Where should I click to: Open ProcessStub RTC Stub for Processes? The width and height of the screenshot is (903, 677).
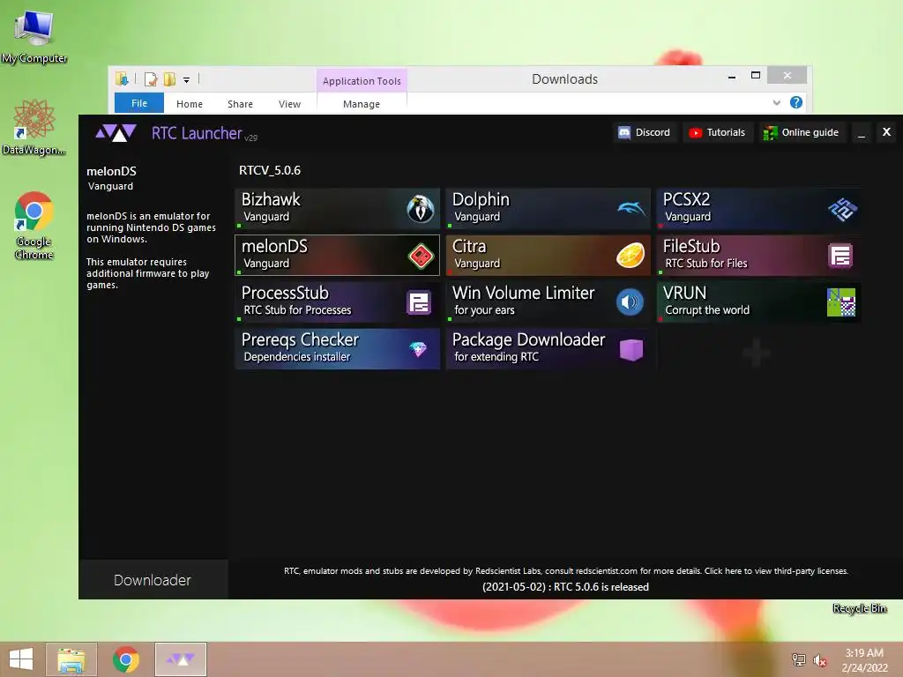click(338, 301)
